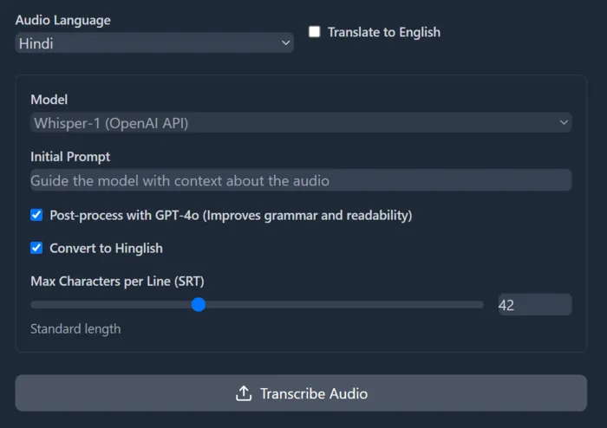Click the Initial Prompt text field
The width and height of the screenshot is (607, 428).
tap(301, 180)
